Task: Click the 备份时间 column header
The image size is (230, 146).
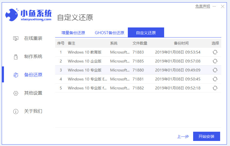Action: coord(181,43)
